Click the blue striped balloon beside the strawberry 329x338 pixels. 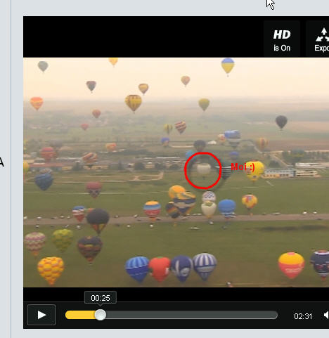coord(137,269)
